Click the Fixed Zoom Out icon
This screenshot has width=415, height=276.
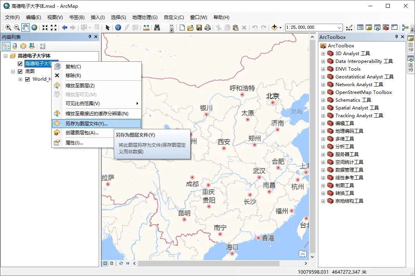click(54, 27)
